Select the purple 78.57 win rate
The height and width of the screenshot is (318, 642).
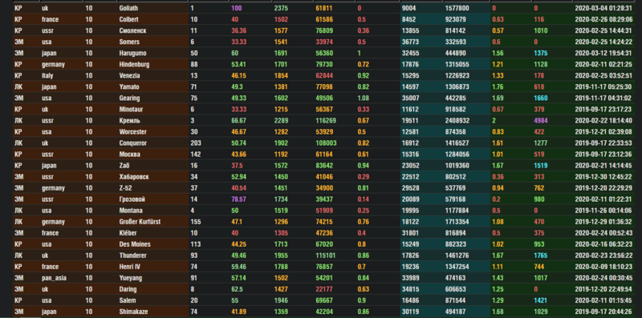239,199
